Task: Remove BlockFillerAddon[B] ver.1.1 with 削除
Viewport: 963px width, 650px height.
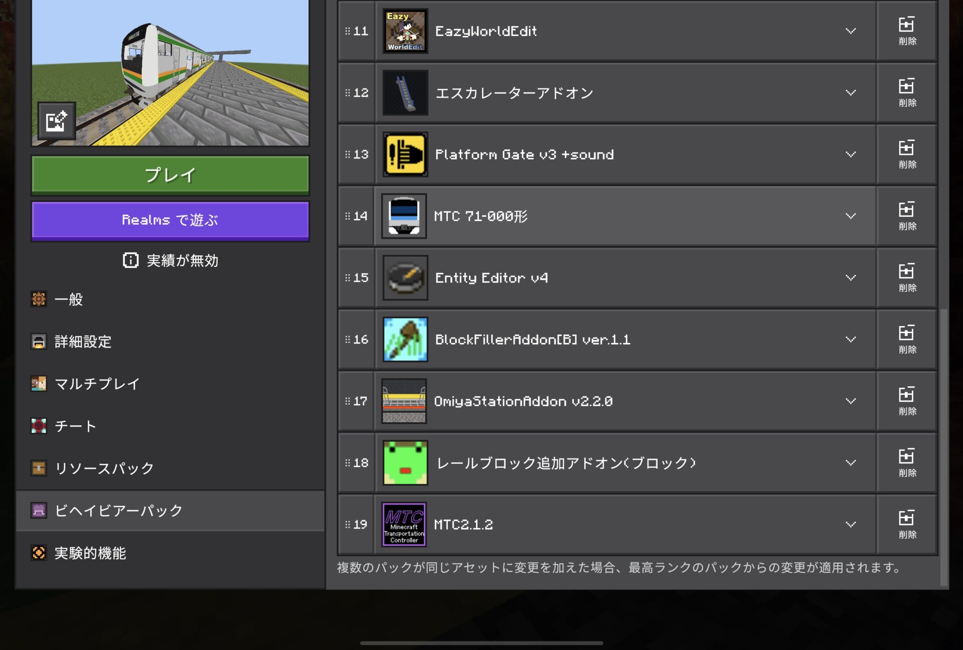Action: tap(907, 340)
